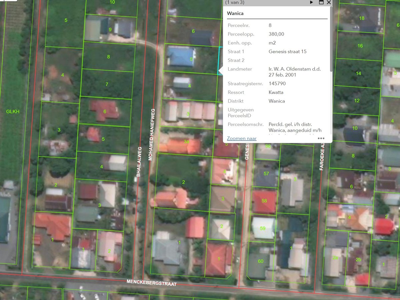Select parcel 2b on the map
The image size is (400, 300).
358,260
